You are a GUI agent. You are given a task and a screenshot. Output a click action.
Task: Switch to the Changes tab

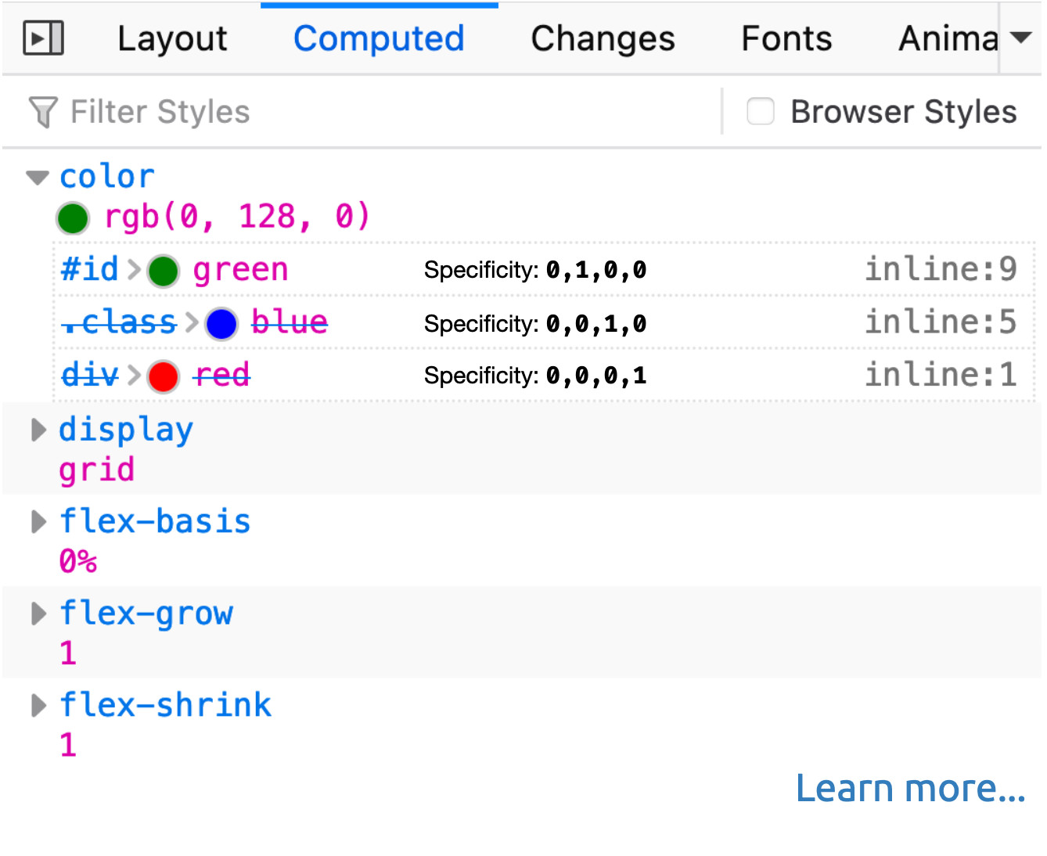pos(603,38)
